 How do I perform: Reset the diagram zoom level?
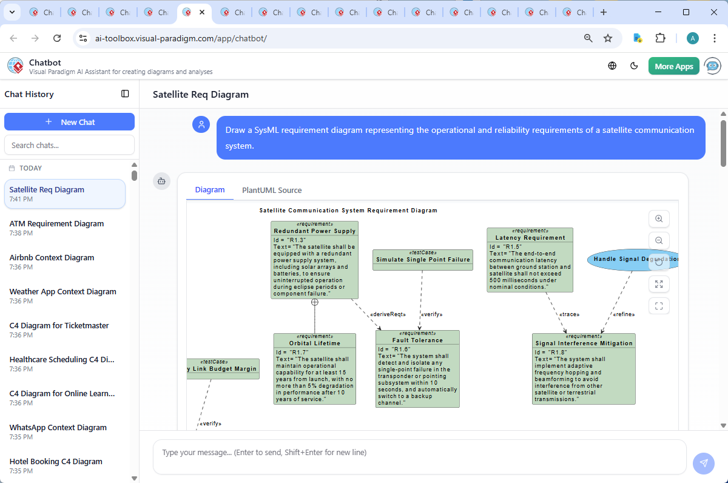point(659,262)
